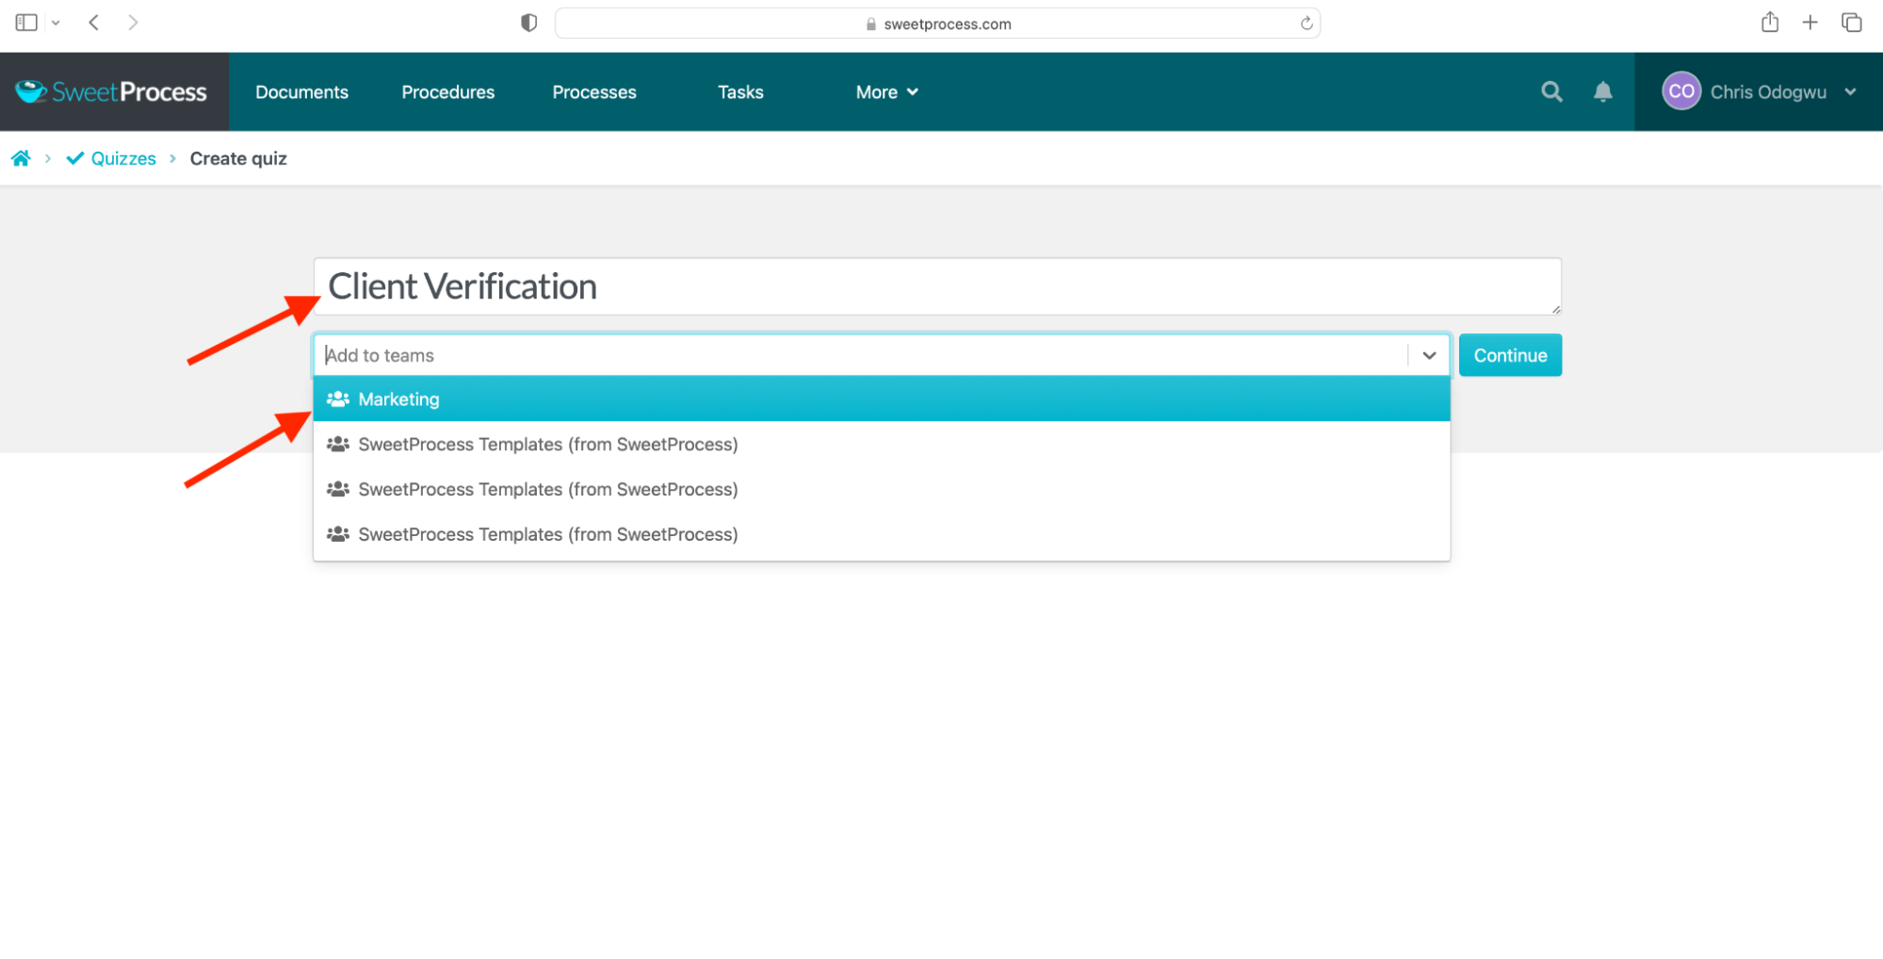This screenshot has height=959, width=1883.
Task: Open the search magnifier icon
Action: (1551, 91)
